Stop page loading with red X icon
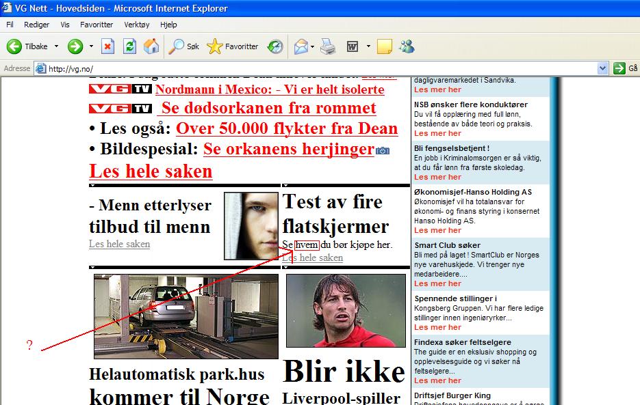 tap(107, 46)
